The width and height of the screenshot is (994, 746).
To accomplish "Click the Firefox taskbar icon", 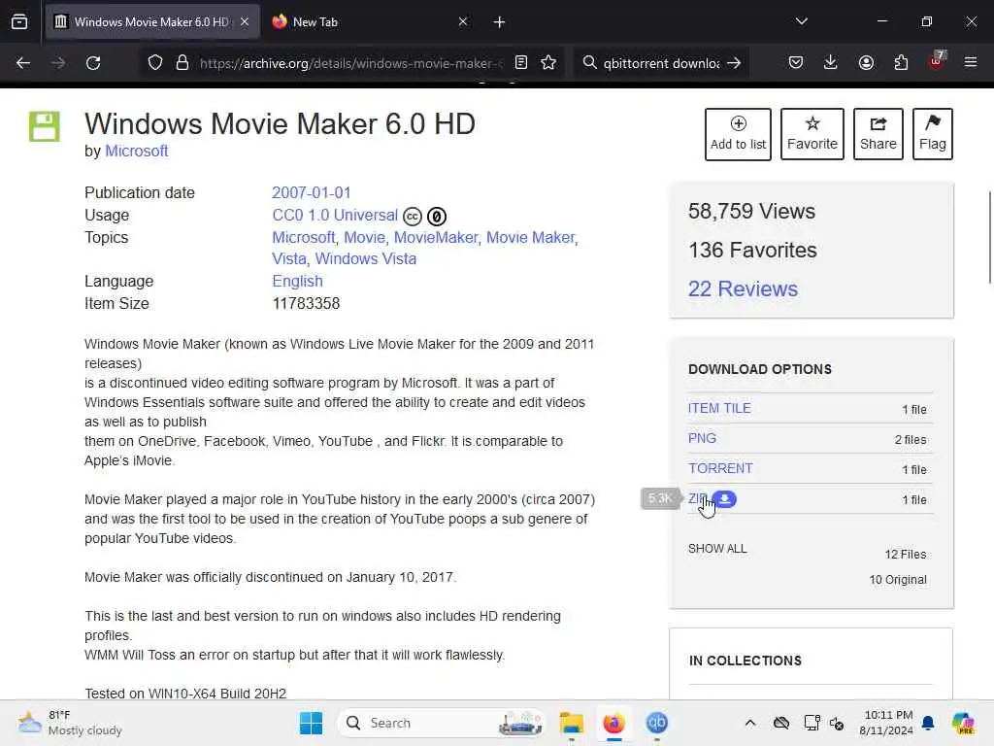I will 613,723.
